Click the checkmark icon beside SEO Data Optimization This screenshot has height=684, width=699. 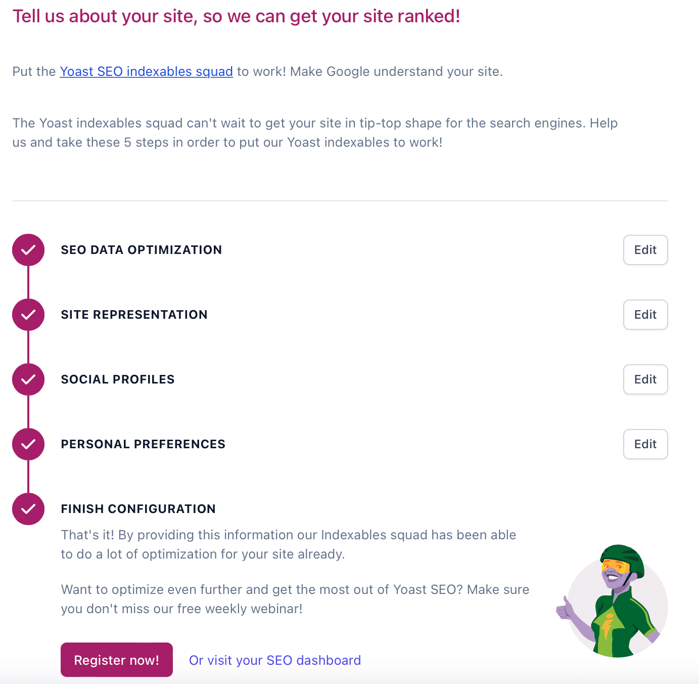pos(28,249)
